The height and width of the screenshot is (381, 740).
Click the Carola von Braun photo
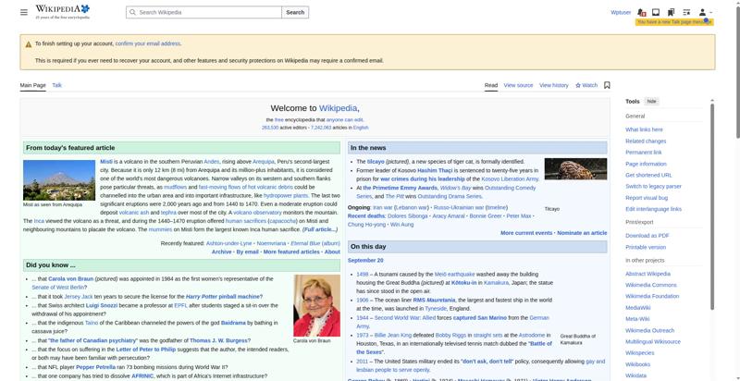point(316,305)
